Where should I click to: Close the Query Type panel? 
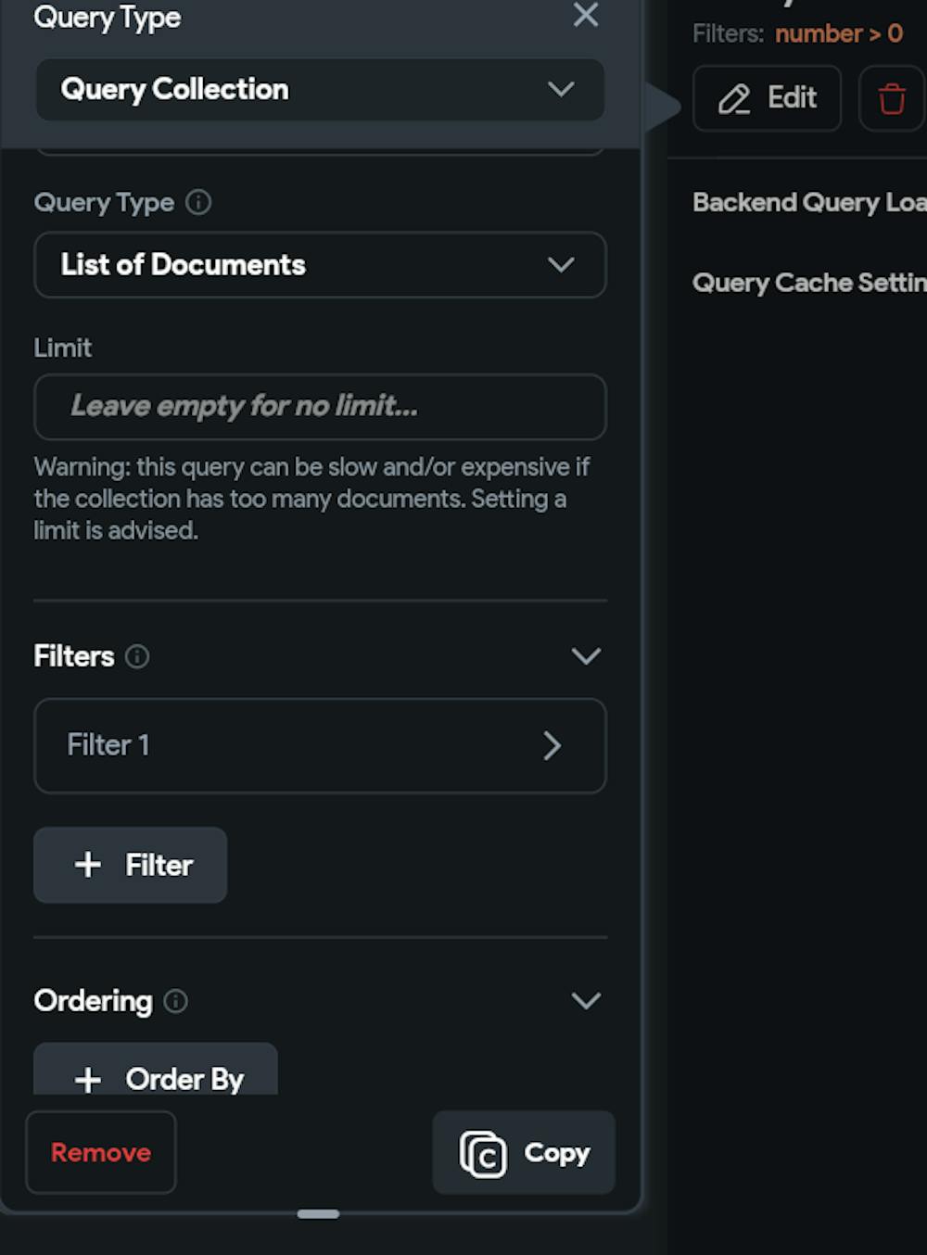(x=585, y=15)
